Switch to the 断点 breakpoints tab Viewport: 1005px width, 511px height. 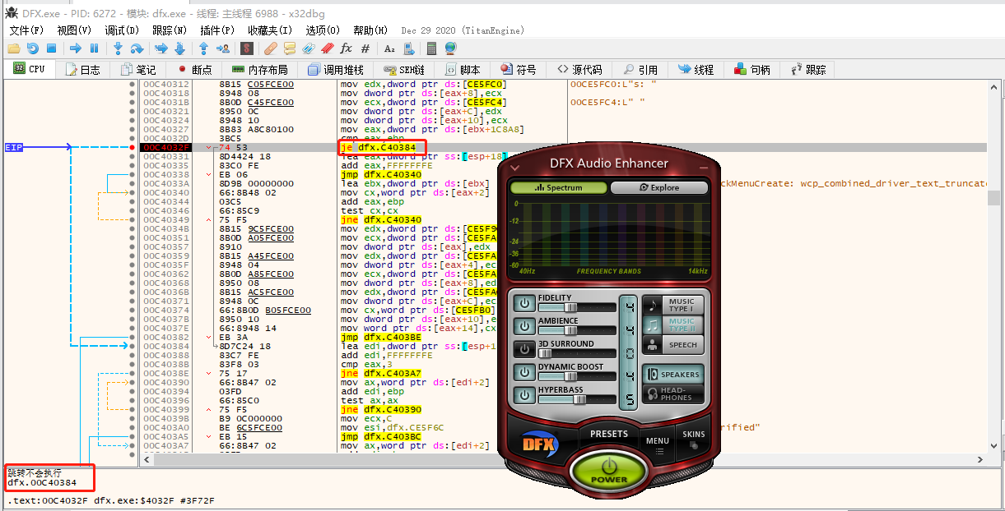(195, 70)
